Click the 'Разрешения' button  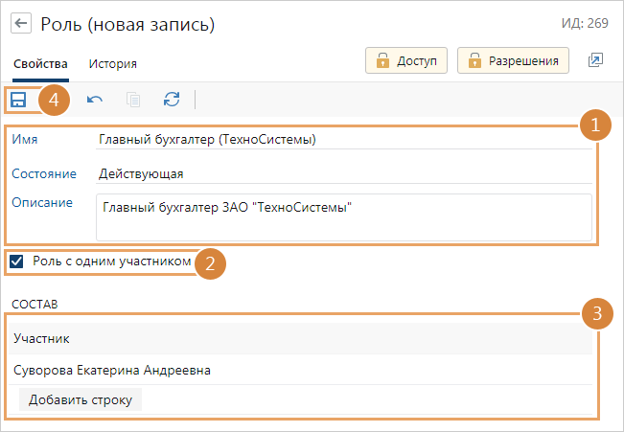(x=513, y=60)
